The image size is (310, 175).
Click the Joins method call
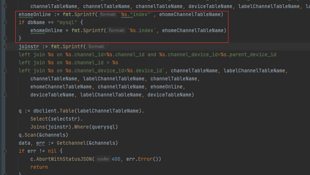click(38, 127)
